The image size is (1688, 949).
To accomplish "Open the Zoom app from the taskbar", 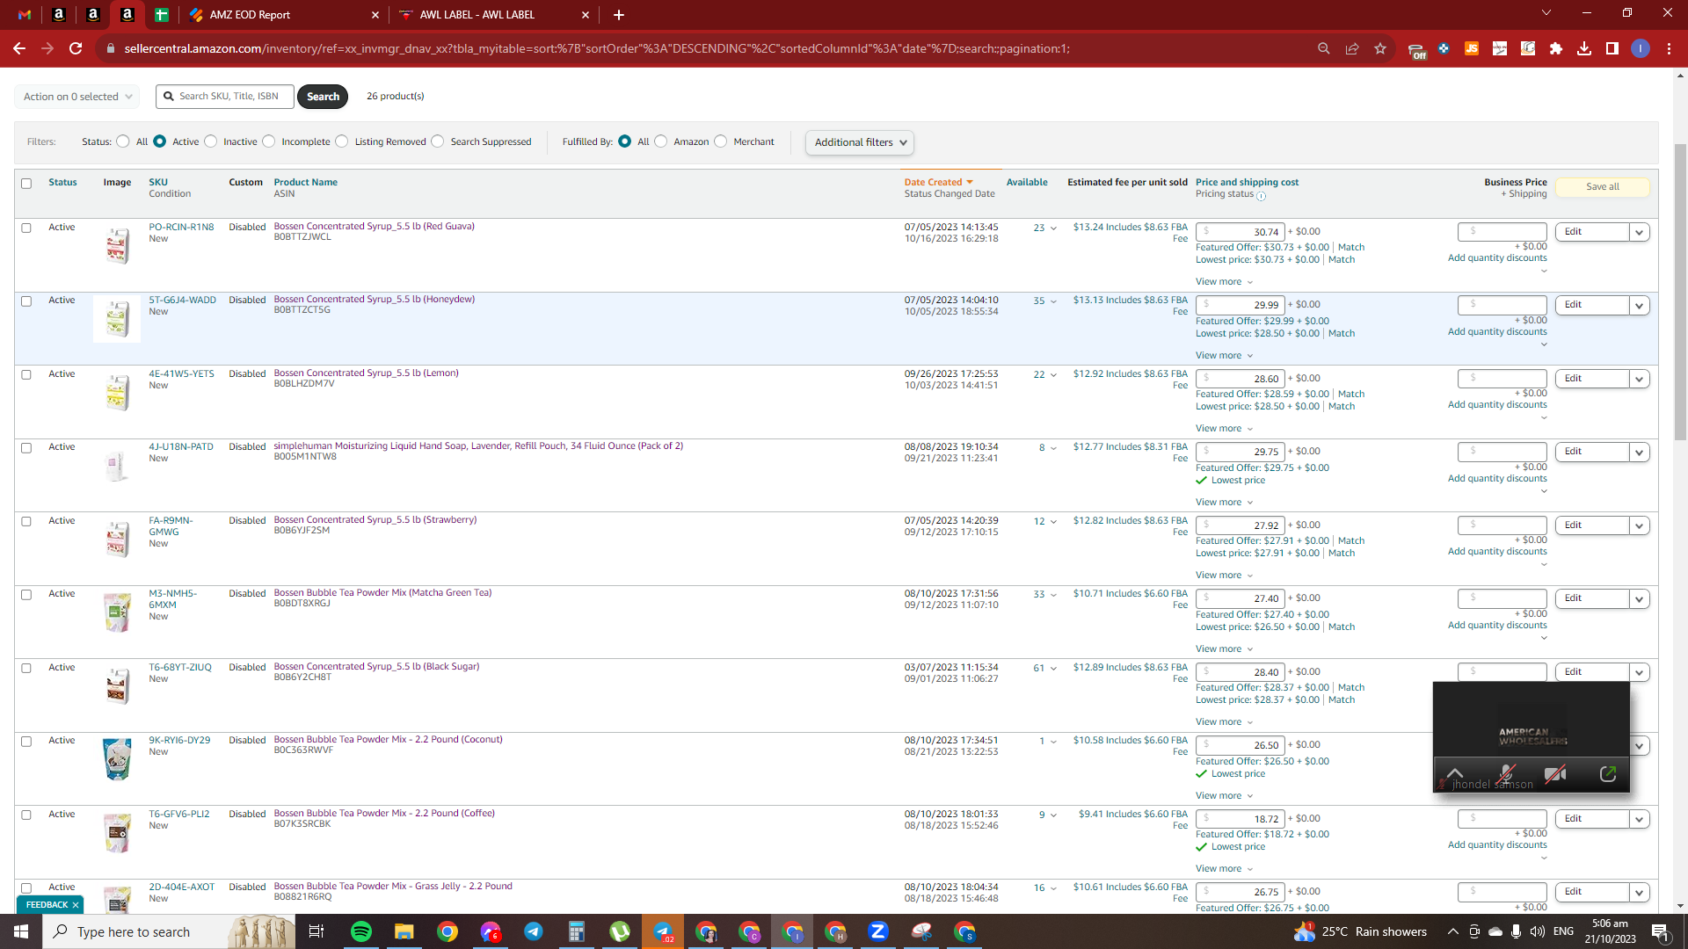I will pyautogui.click(x=878, y=931).
